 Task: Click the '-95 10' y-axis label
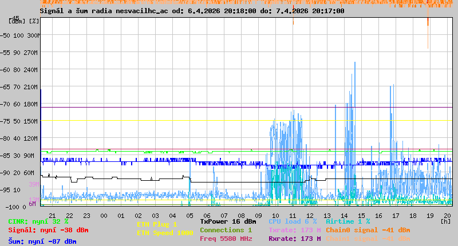coord(10,191)
